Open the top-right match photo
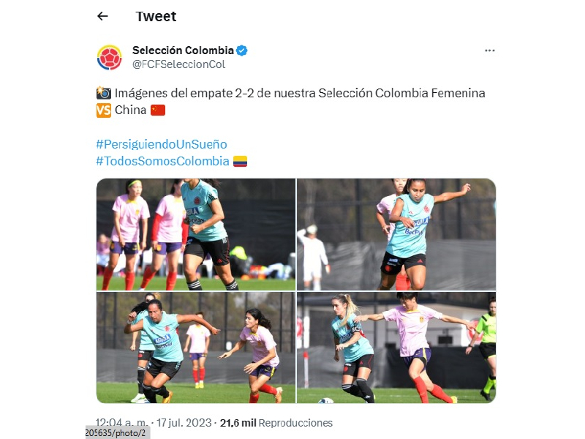 (396, 234)
